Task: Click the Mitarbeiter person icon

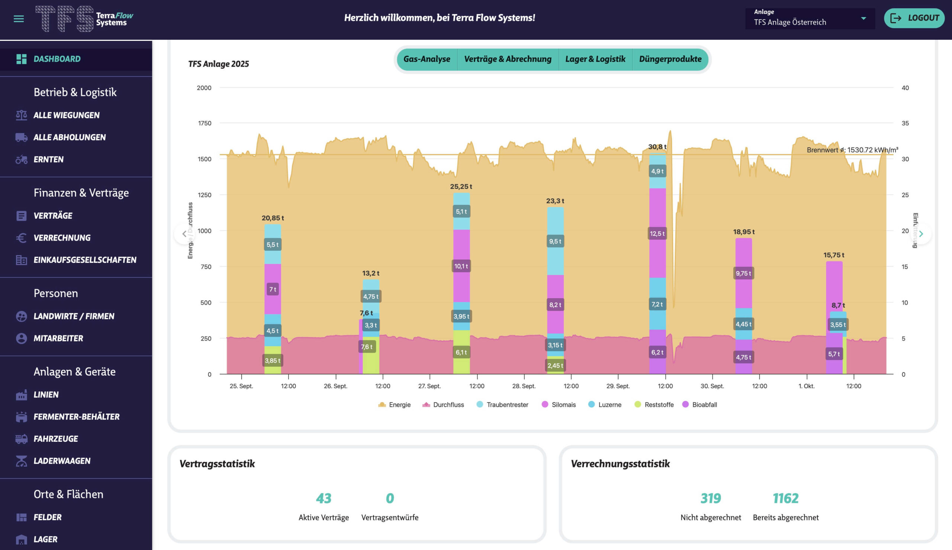Action: click(21, 338)
